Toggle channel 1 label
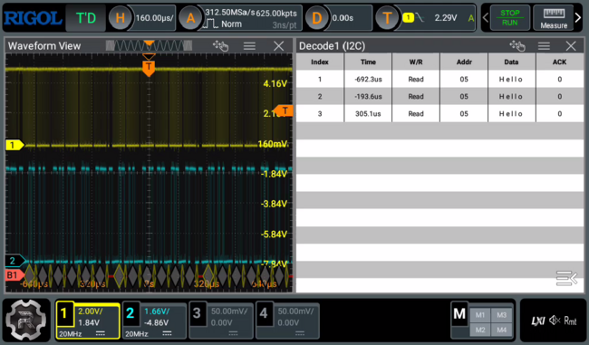The height and width of the screenshot is (345, 589). 63,313
